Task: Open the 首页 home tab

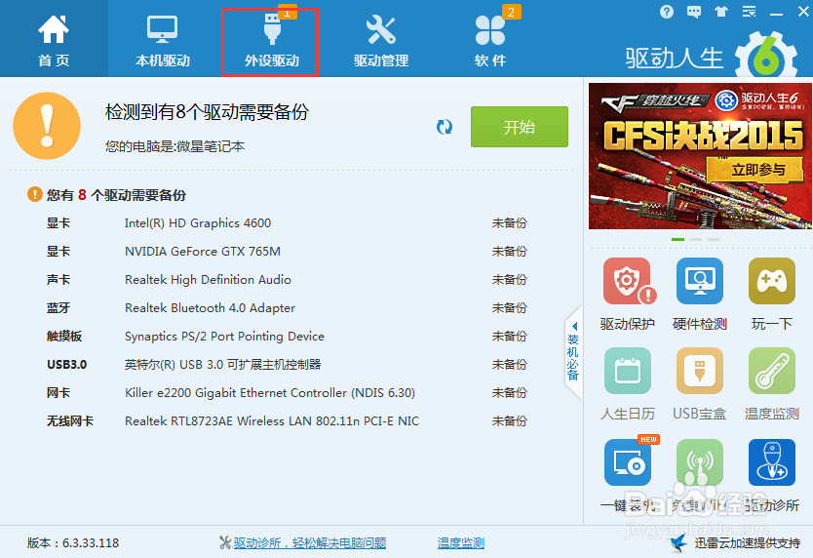Action: [54, 39]
